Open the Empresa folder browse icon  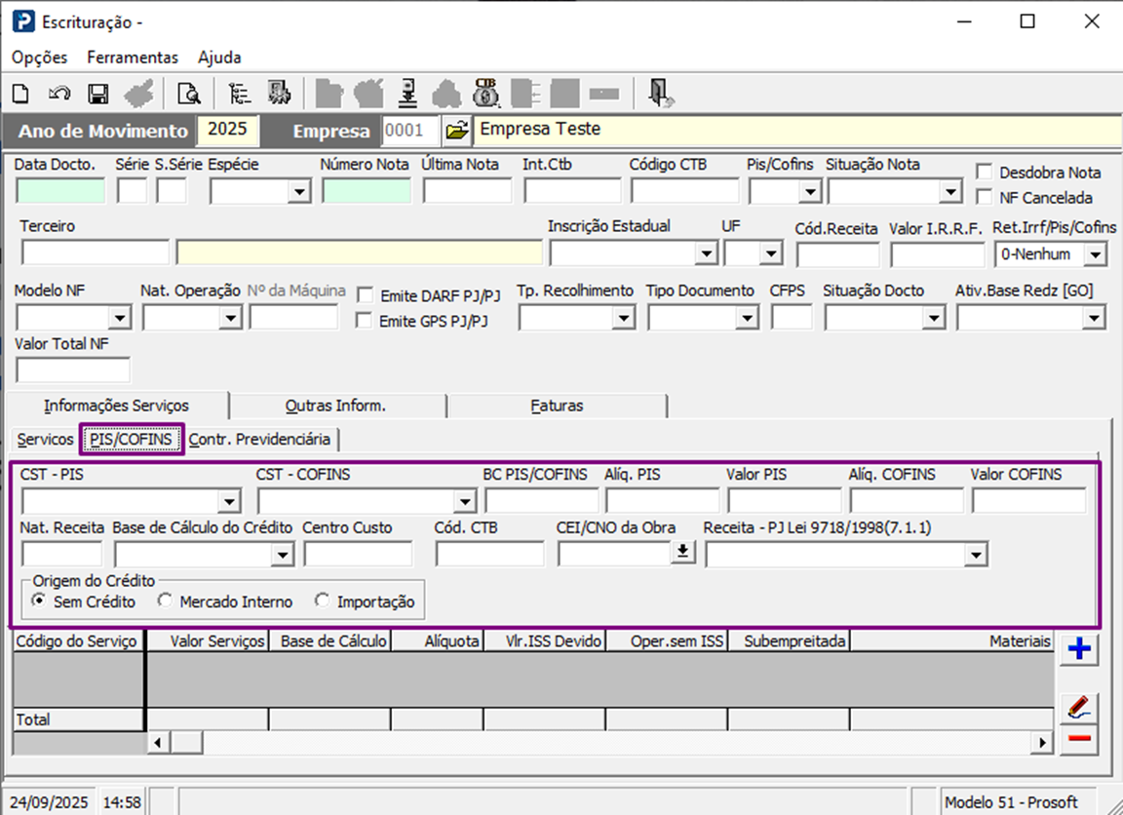(x=456, y=130)
